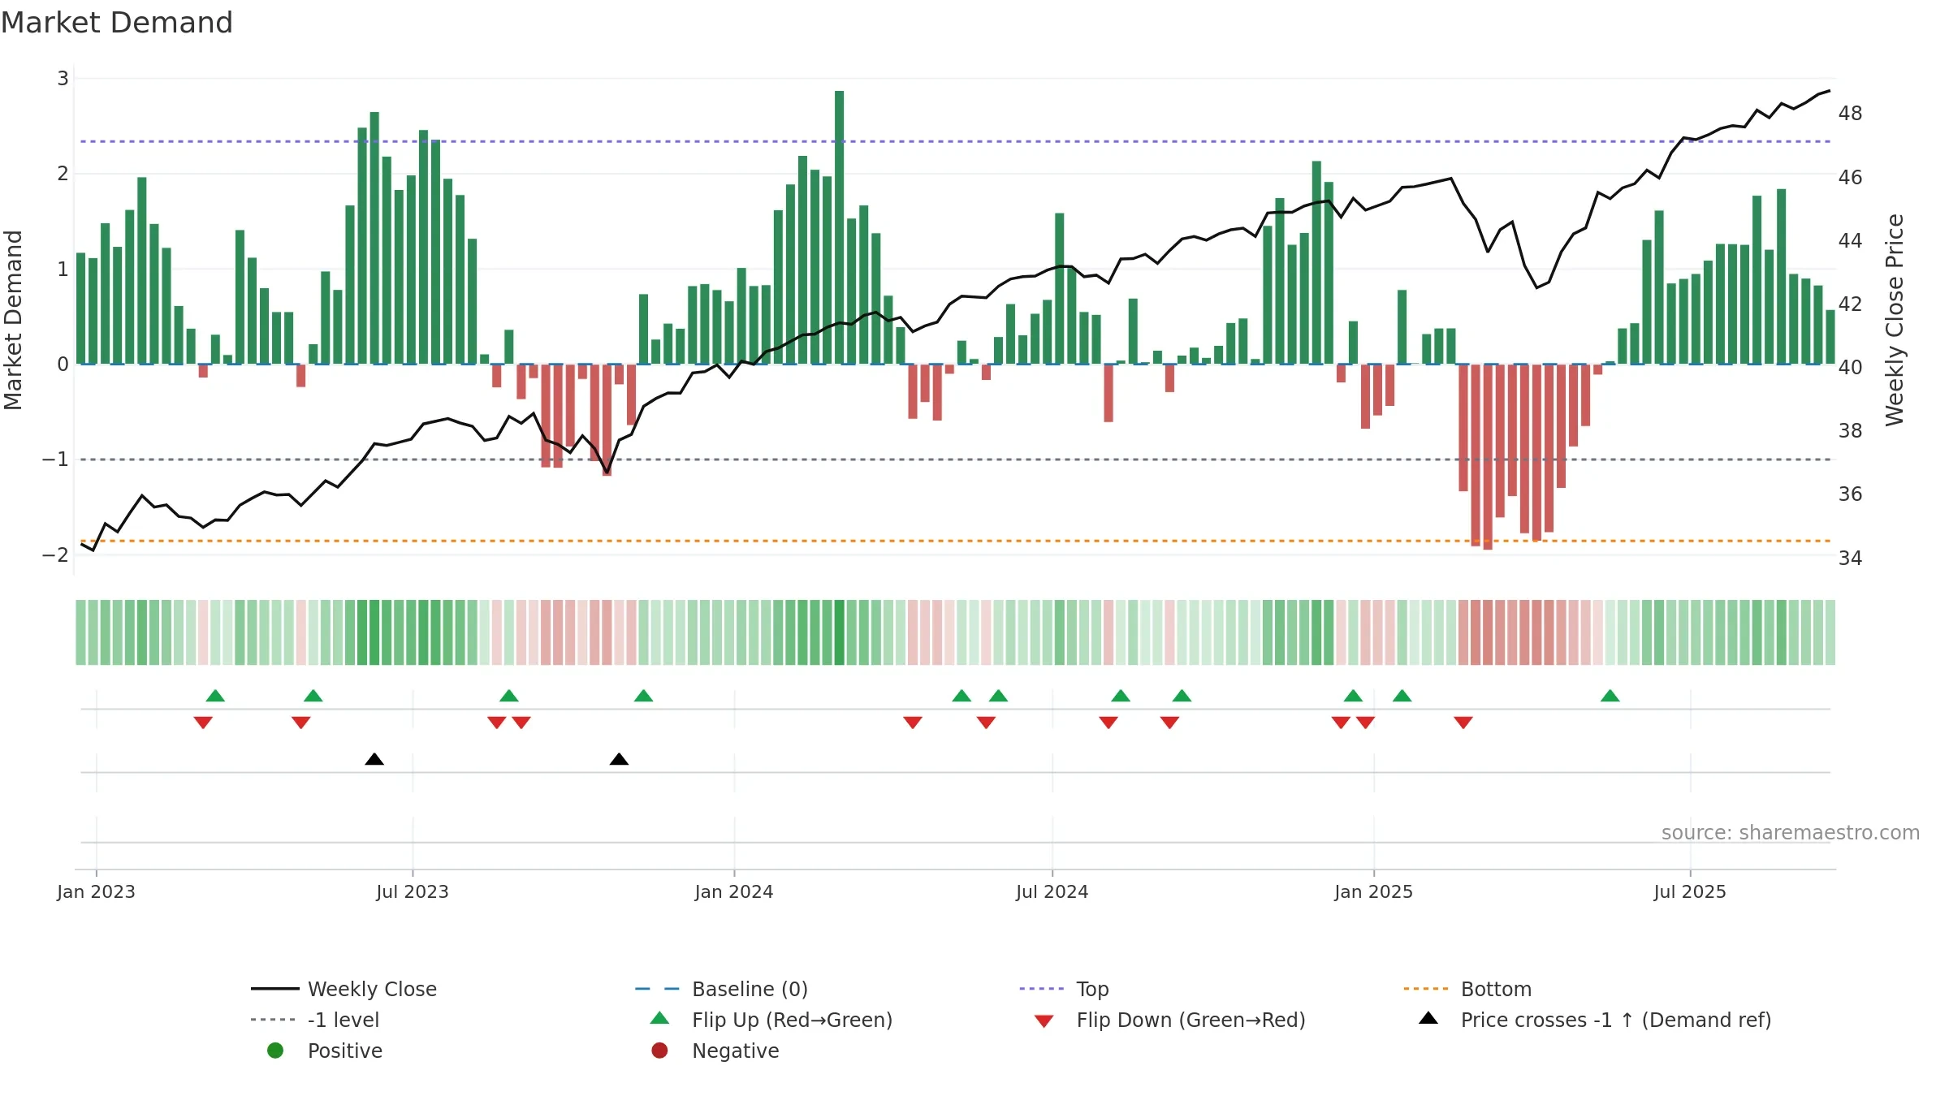Click the green Flip Up legend triangle
The width and height of the screenshot is (1949, 1096).
(x=659, y=1018)
